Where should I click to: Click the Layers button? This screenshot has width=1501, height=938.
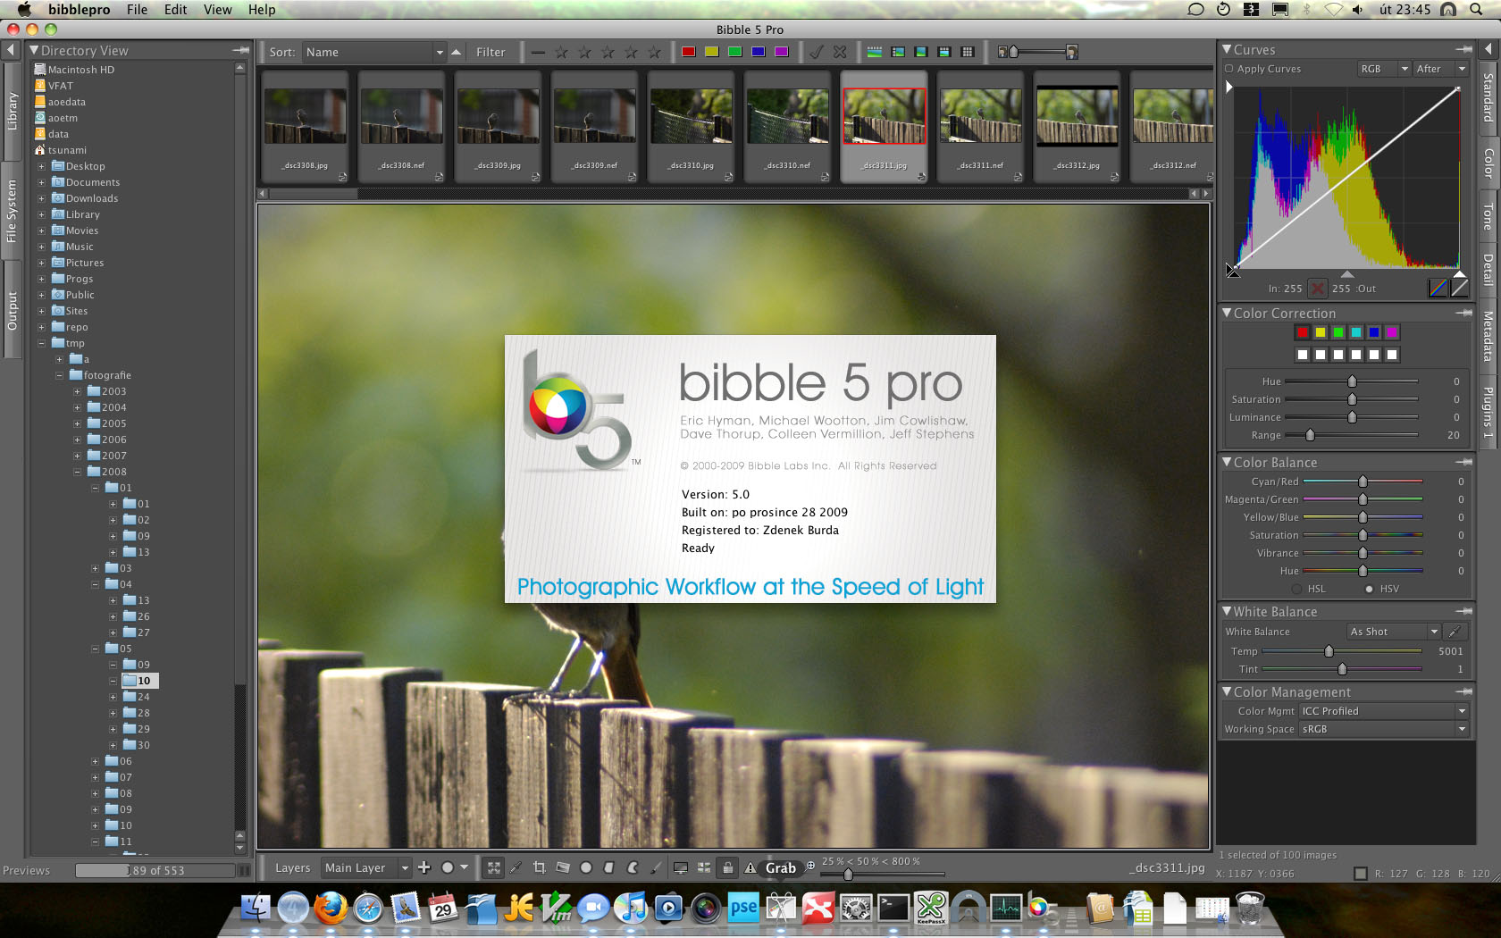coord(292,867)
